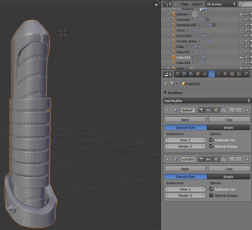Toggle edit mode display on surf.000 modifier
Screen dimensions: 252x230
[x=216, y=159]
